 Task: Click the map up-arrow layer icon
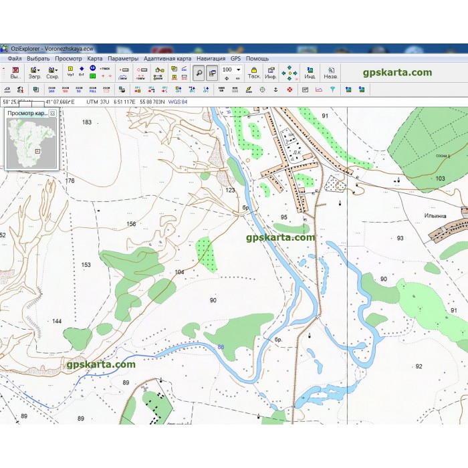[348, 89]
